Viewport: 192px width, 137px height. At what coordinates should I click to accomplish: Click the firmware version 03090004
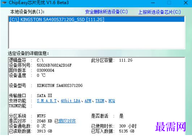[46, 70]
